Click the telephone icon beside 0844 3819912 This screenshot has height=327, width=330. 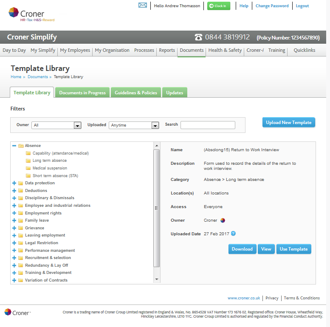tap(198, 37)
